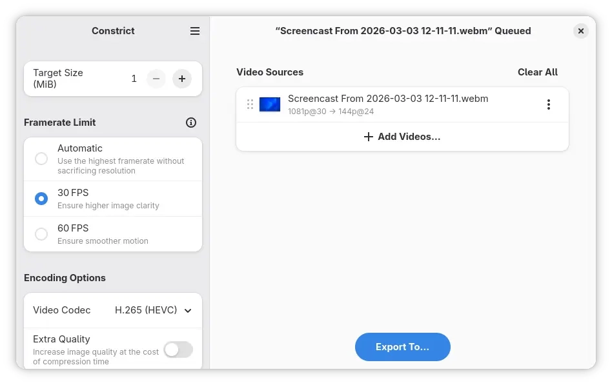Enable the Extra Quality switch
612x385 pixels.
pyautogui.click(x=178, y=350)
